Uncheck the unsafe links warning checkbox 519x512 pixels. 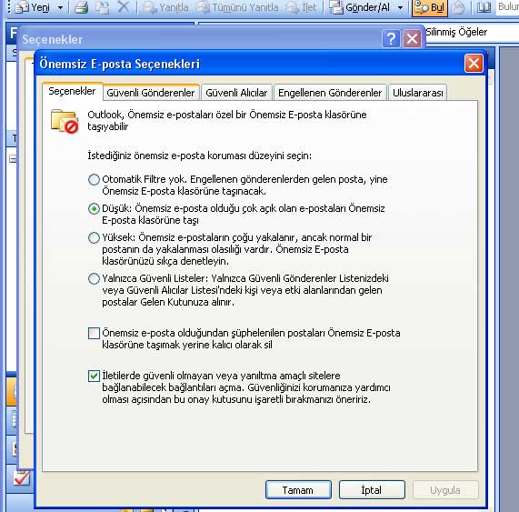point(94,376)
